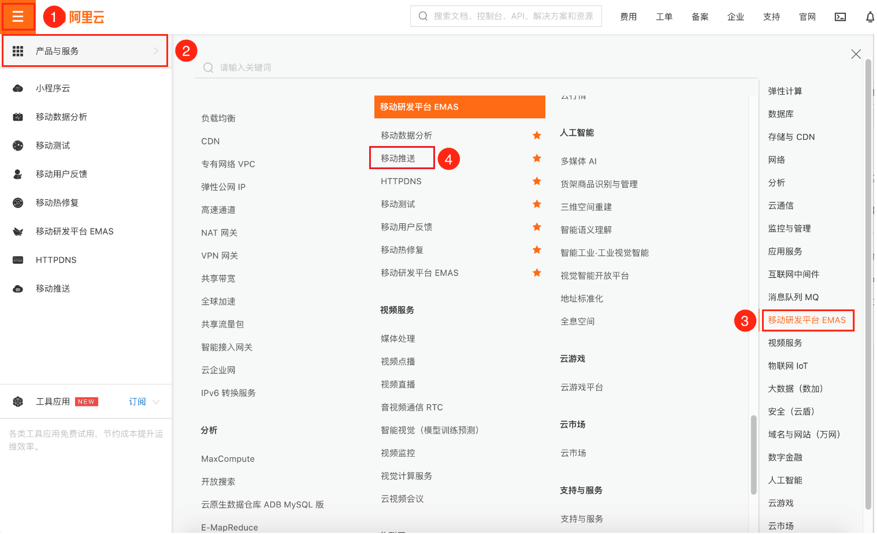Open the 支持 top menu

point(772,17)
